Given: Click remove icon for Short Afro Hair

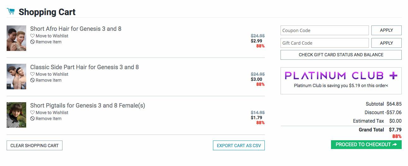Looking at the screenshot, I should point(33,42).
